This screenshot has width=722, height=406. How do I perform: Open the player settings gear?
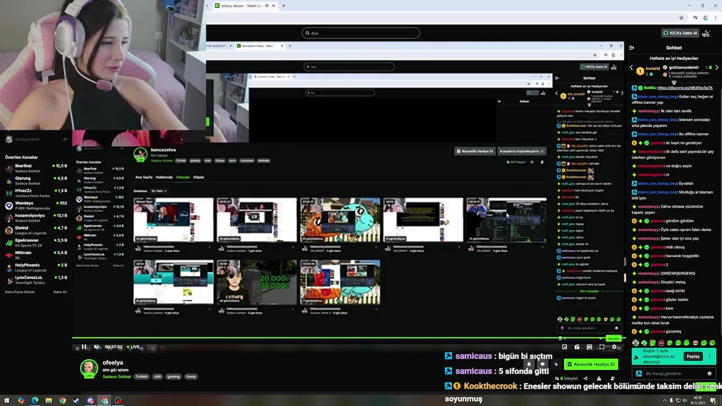click(x=614, y=347)
